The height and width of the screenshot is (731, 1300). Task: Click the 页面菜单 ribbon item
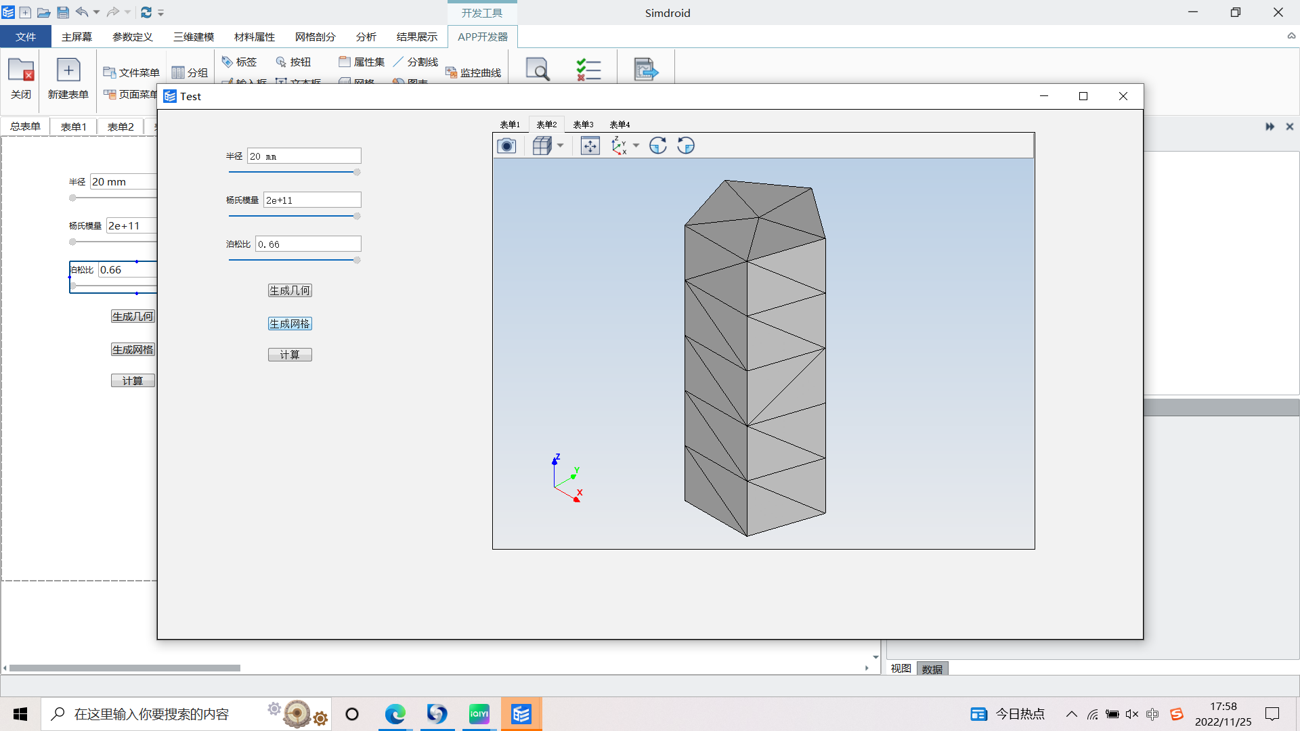(130, 94)
